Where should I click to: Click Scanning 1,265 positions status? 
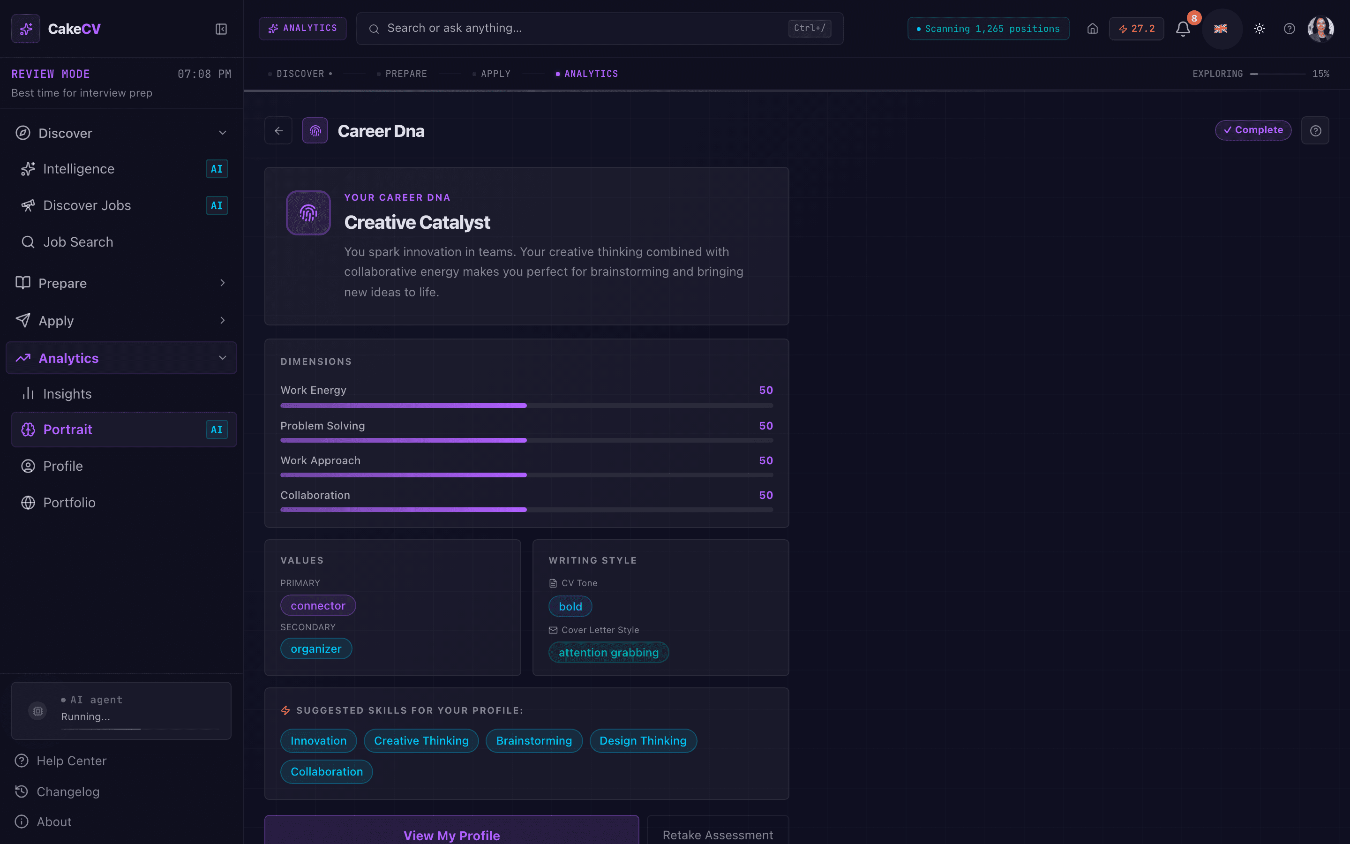(988, 29)
